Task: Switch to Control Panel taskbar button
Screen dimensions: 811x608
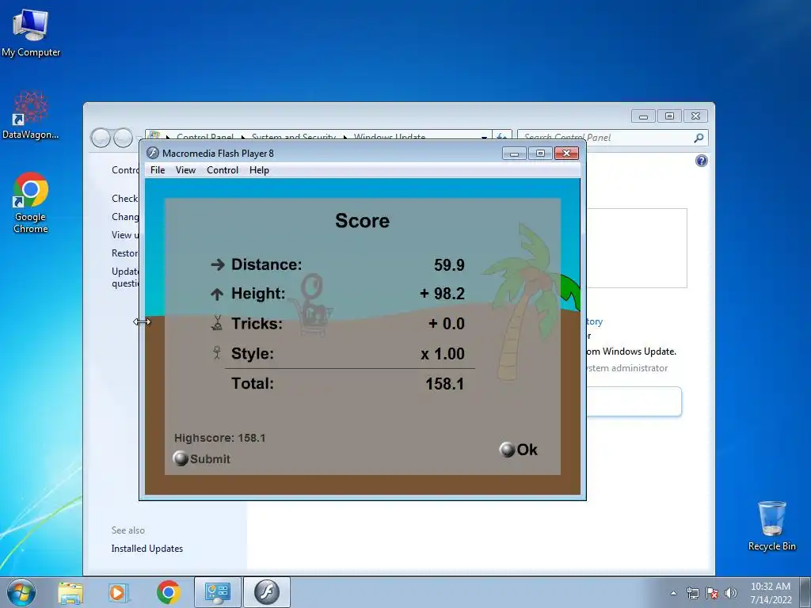Action: (x=218, y=592)
